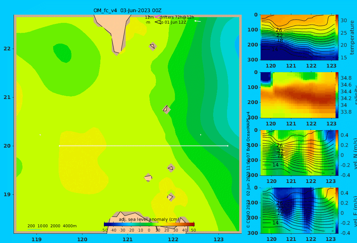Viewport: 357px width, 243px height.
Task: Click the 'to 01 Jun 12Z' legend text
Action: [173, 22]
